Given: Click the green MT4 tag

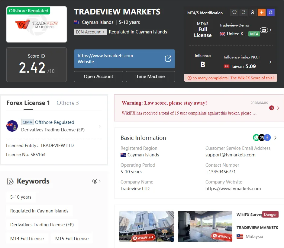Looking at the screenshot, I should pyautogui.click(x=254, y=34).
